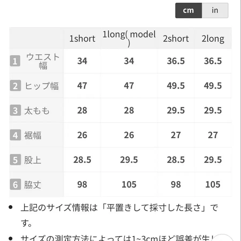
Task: Click the 脇丈 value 105 under 2long
Action: click(x=213, y=184)
